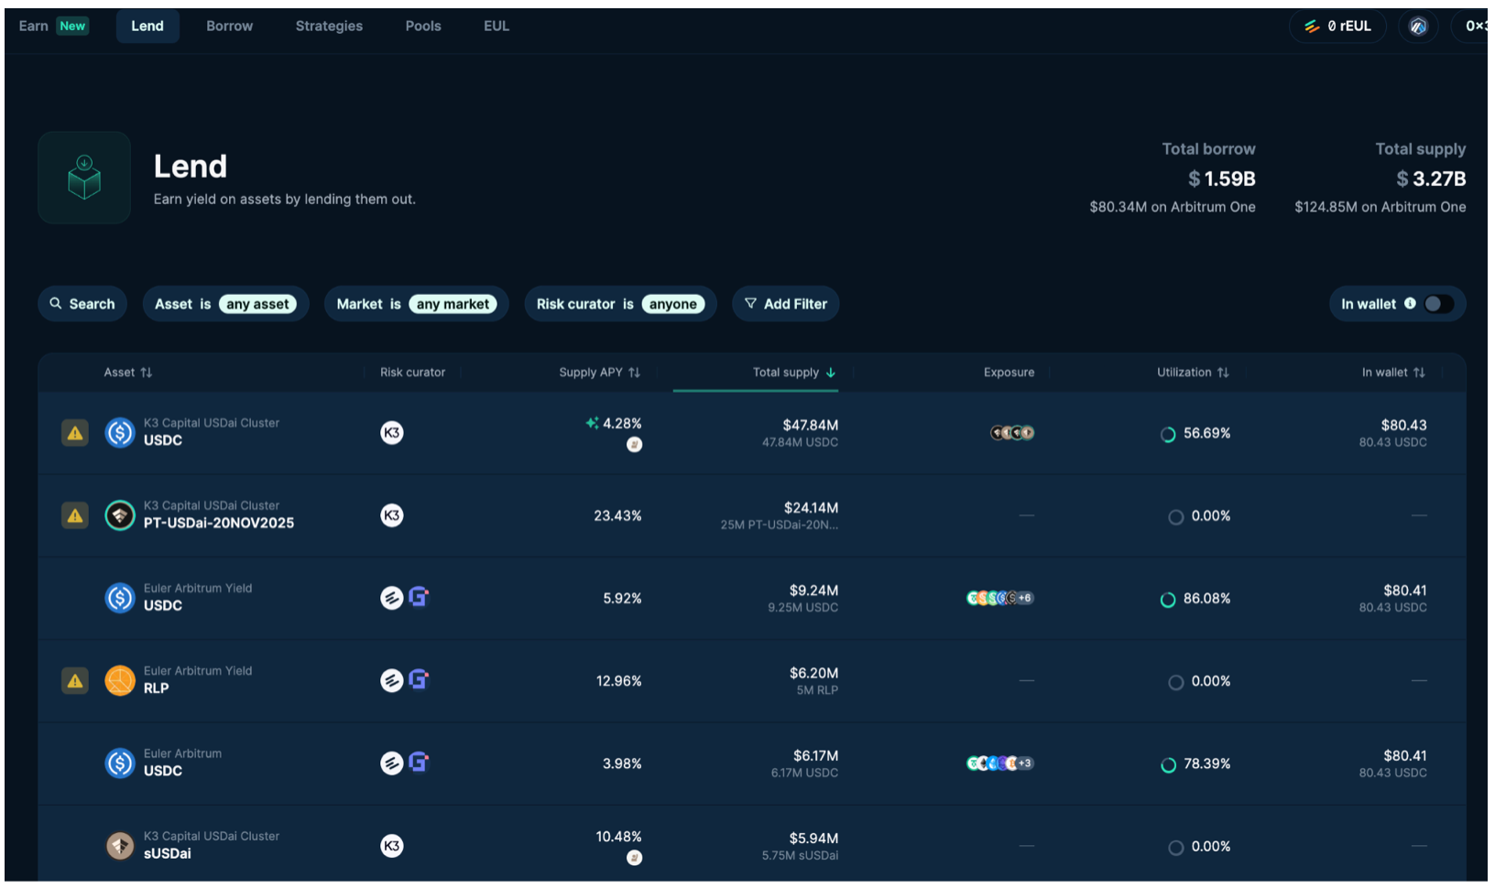Click the network avatar icon in top bar

(1418, 27)
